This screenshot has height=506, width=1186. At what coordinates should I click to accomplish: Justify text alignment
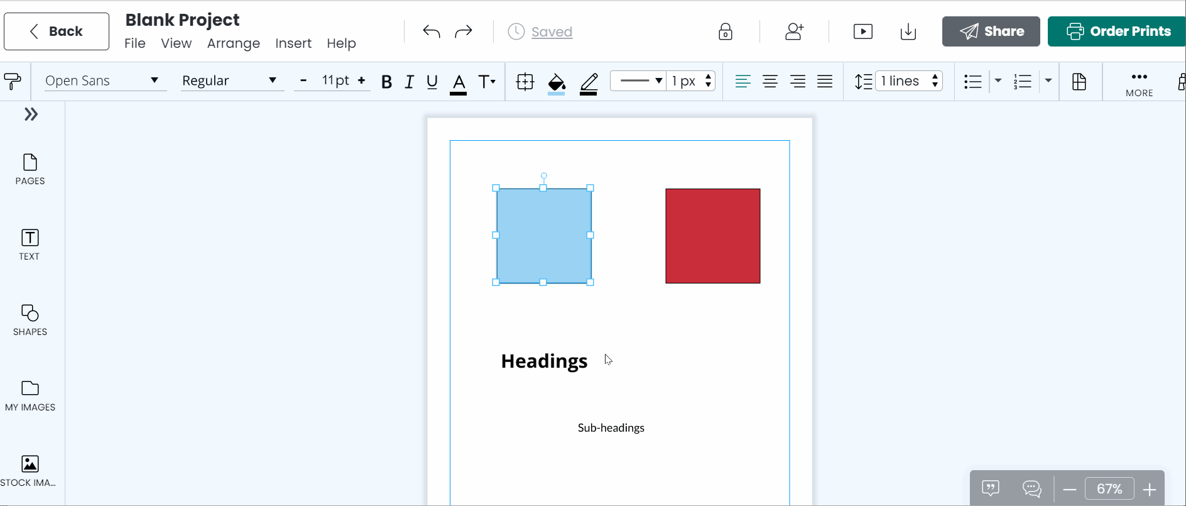(825, 82)
